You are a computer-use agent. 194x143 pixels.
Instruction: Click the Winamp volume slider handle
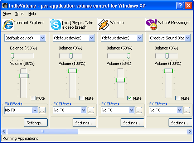tap(120, 80)
